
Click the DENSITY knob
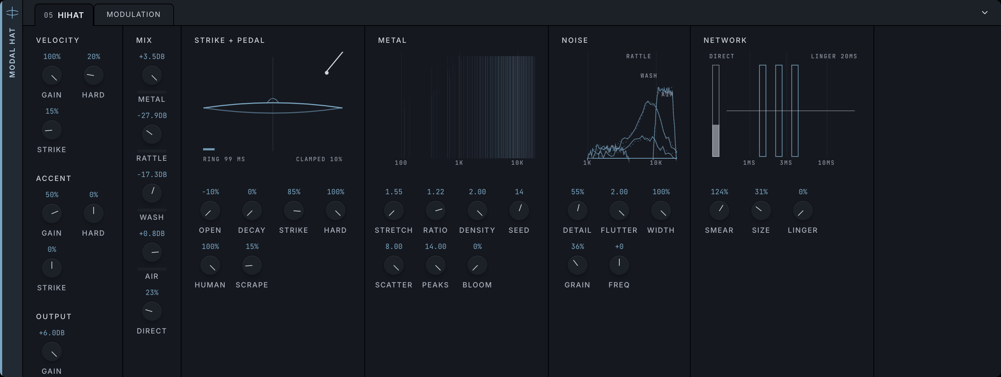tap(477, 211)
